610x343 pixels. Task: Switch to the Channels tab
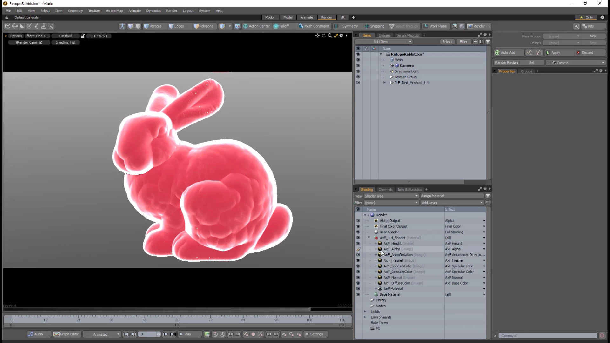click(x=385, y=189)
